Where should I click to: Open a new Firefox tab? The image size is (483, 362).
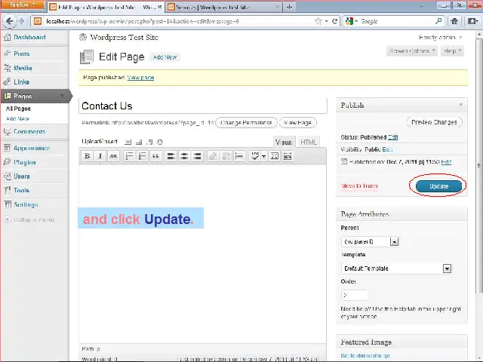point(289,7)
